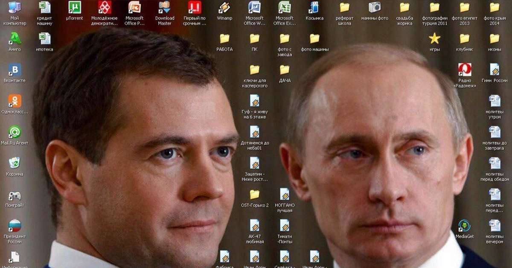Open the Download Master shortcut
Screen dimensions: 512x268
tap(164, 8)
